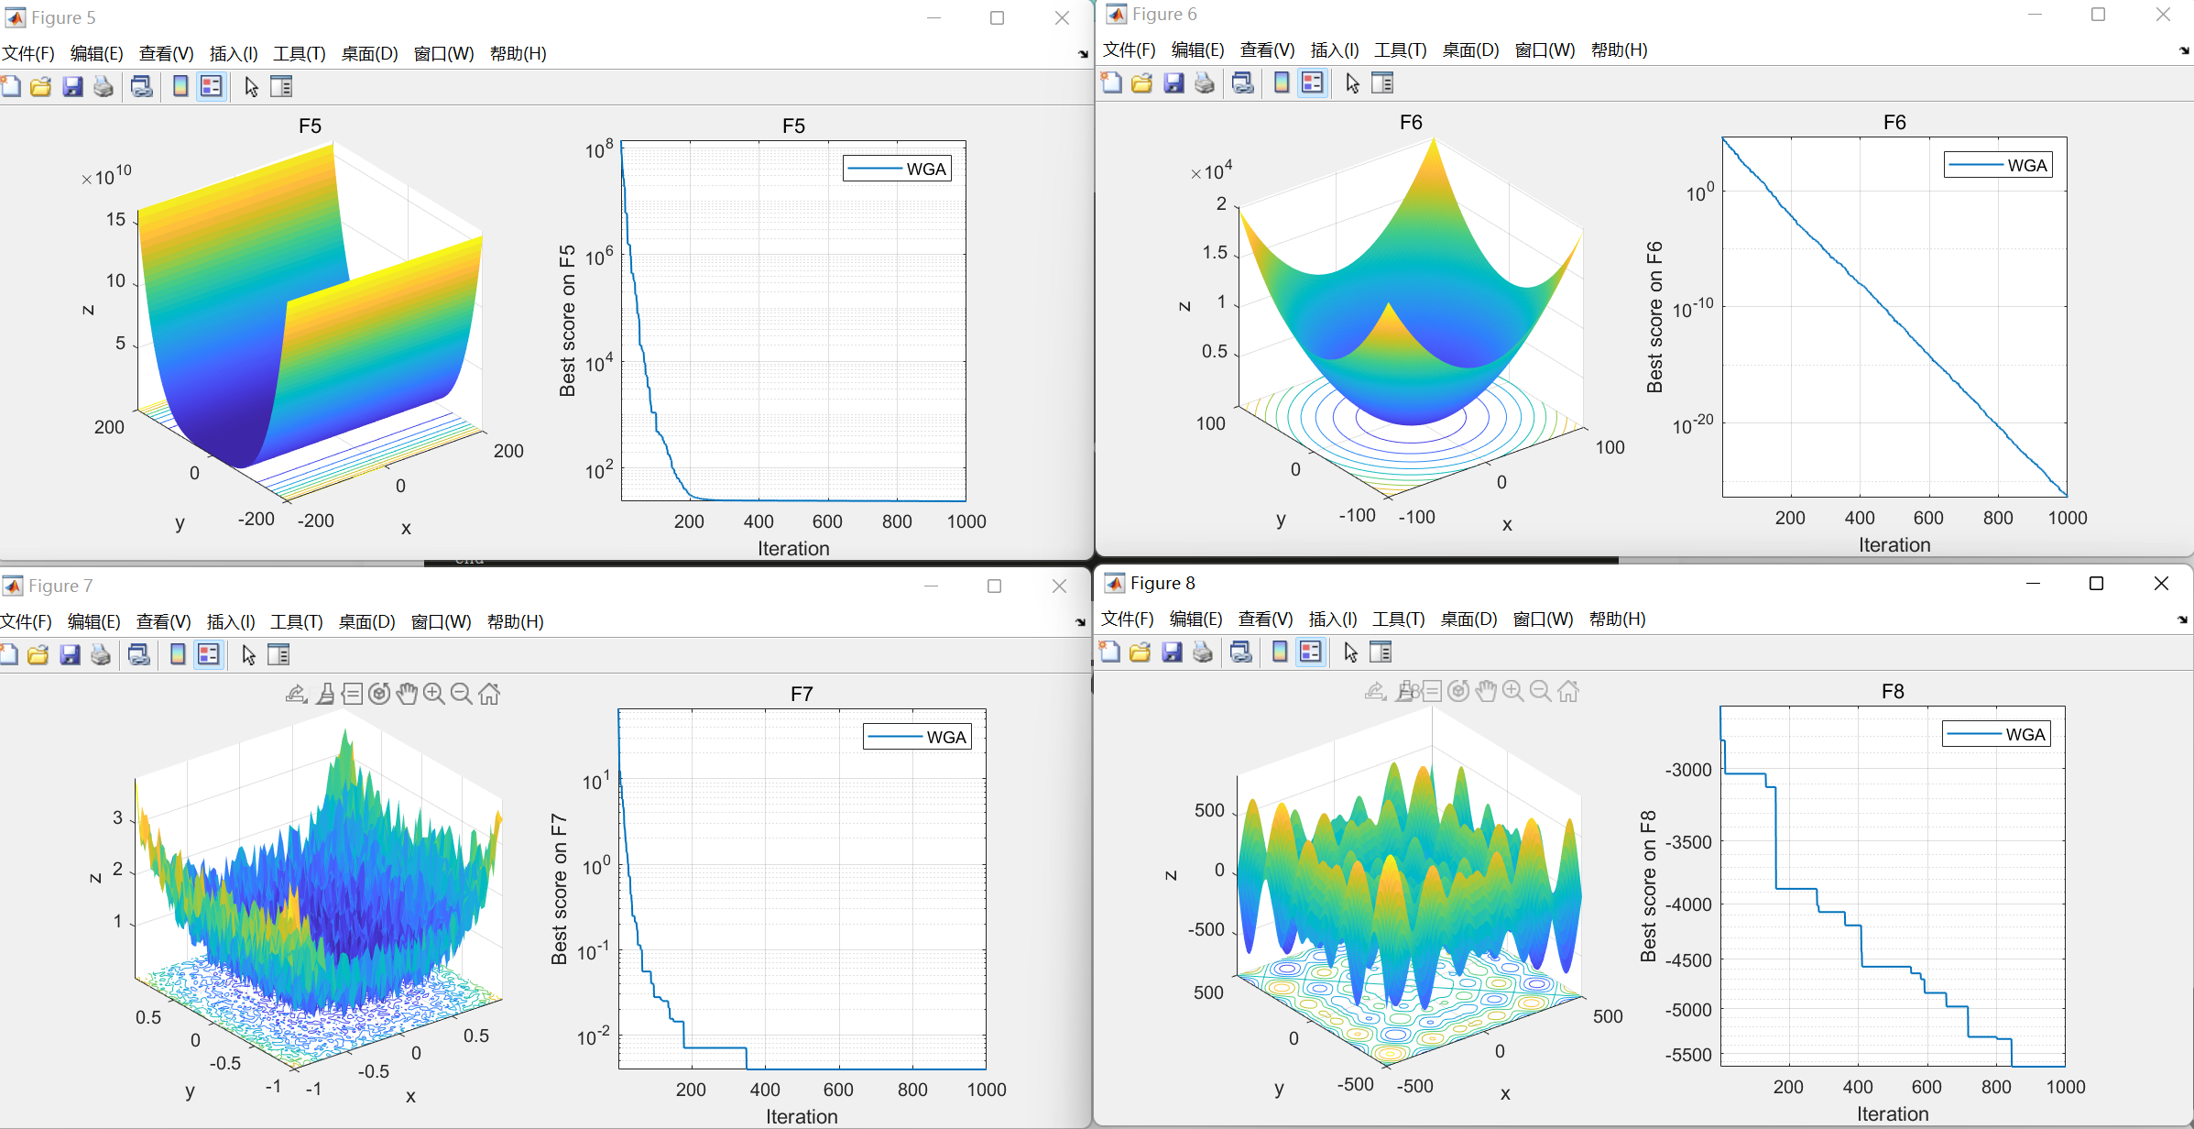
Task: Click dock arrow at right of Figure 5 menubar
Action: tap(1083, 54)
